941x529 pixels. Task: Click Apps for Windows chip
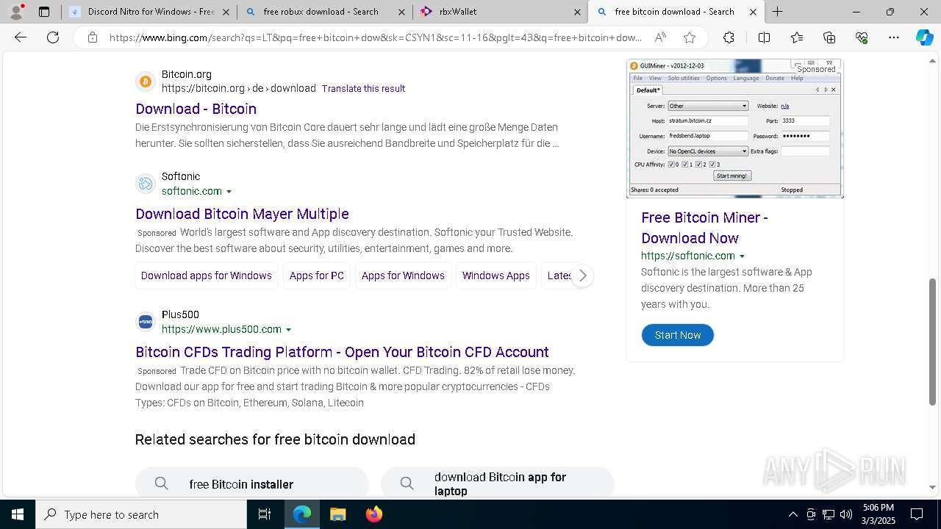(403, 276)
